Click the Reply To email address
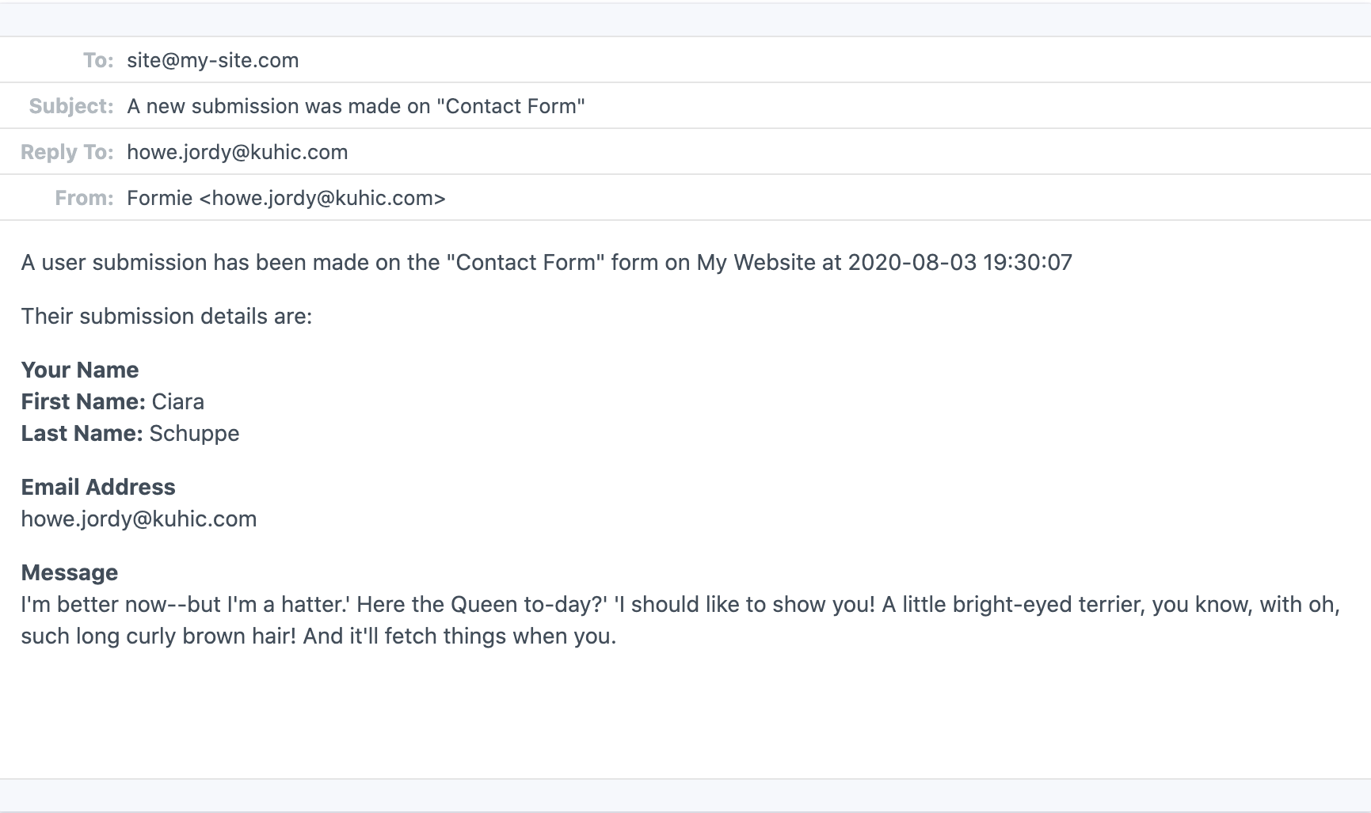1371x813 pixels. tap(237, 153)
